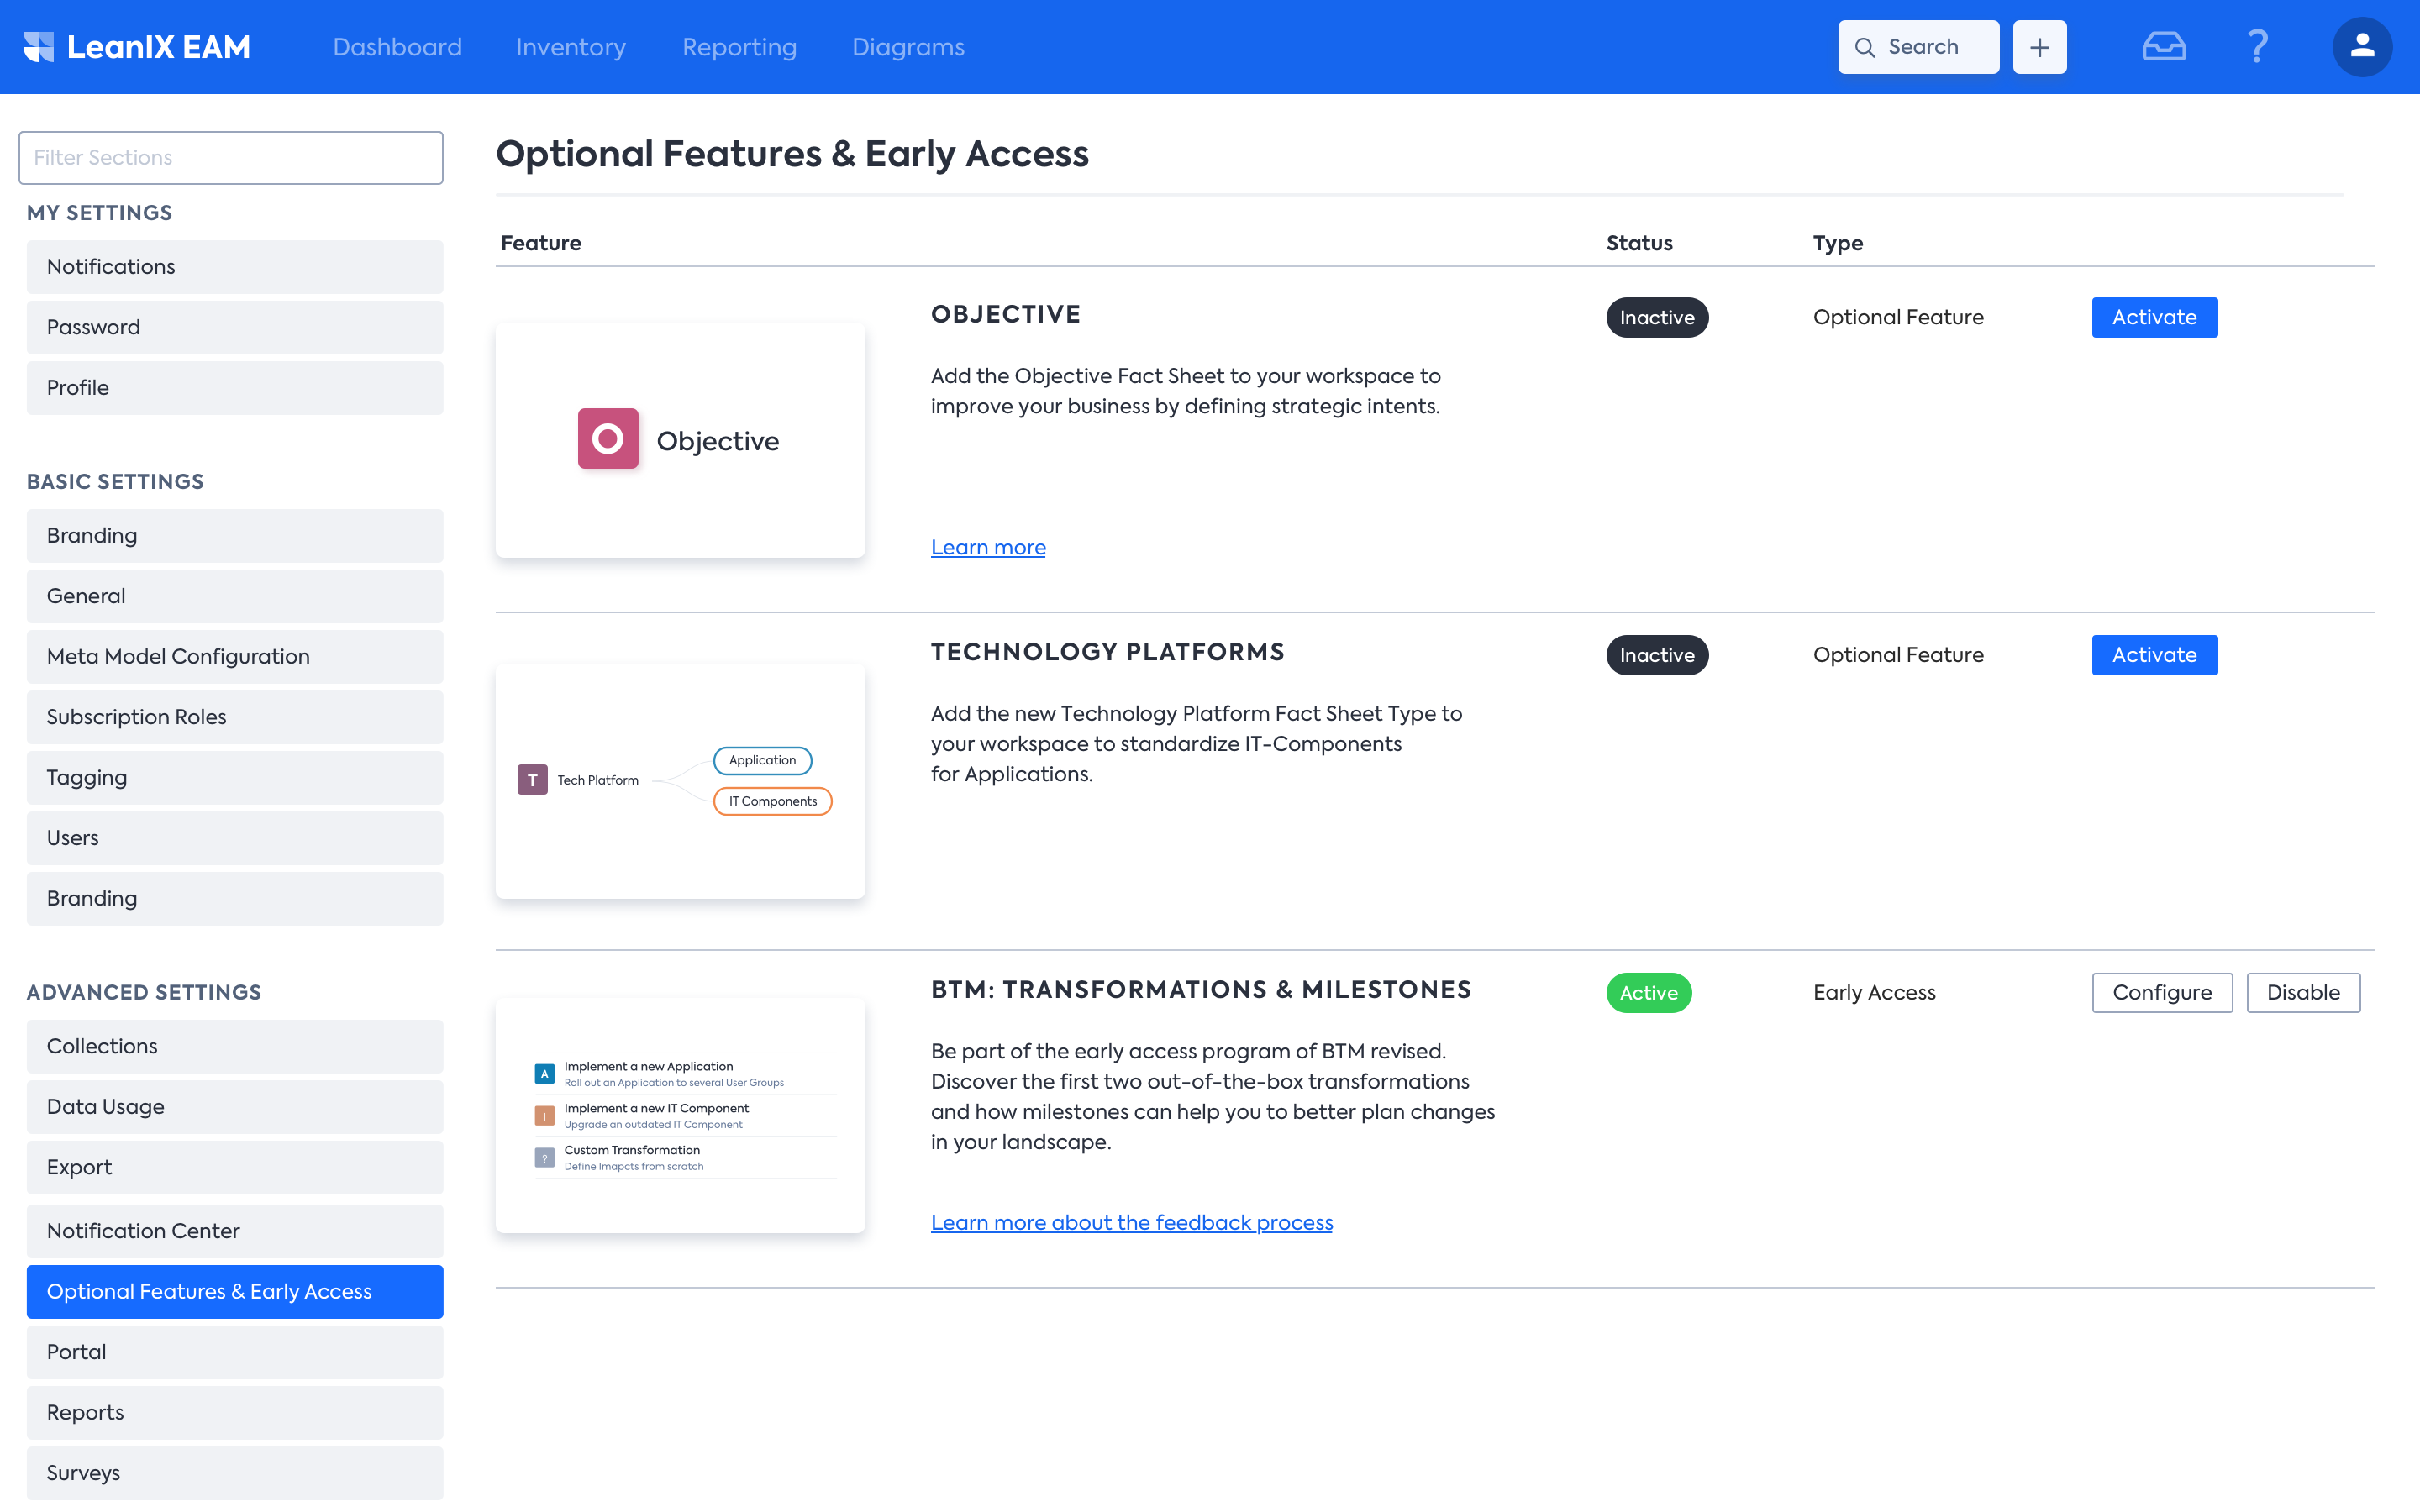Expand Advanced Settings section
Image resolution: width=2420 pixels, height=1512 pixels.
point(143,991)
